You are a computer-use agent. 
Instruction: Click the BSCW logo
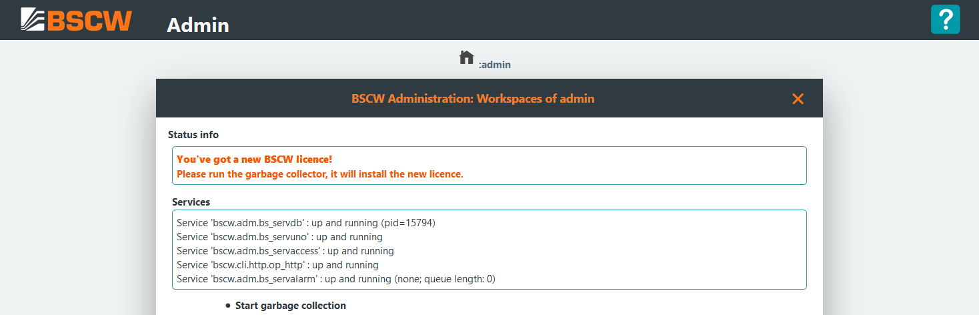coord(76,19)
